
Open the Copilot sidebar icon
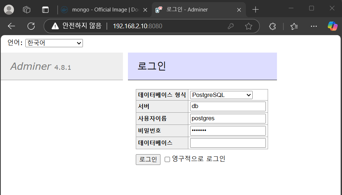[x=333, y=26]
